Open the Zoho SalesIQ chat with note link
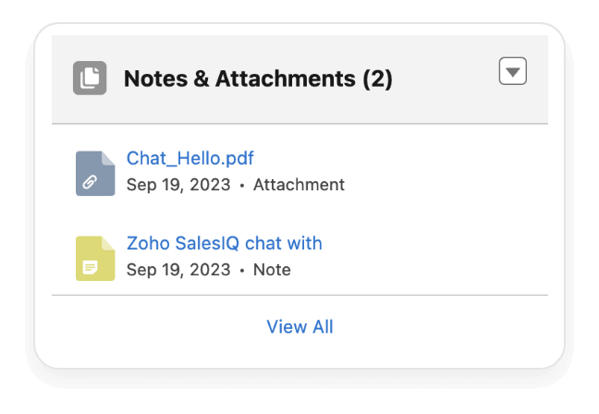 pos(224,244)
